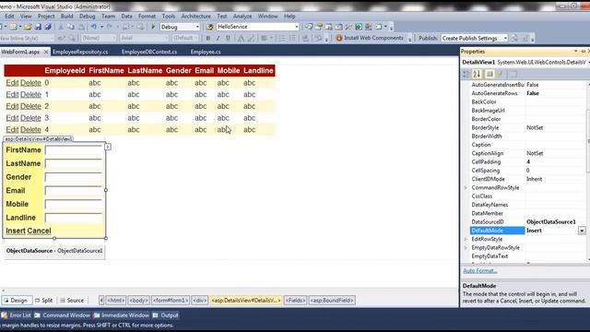Open the Command Window at bottom
The width and height of the screenshot is (590, 332).
[63, 315]
